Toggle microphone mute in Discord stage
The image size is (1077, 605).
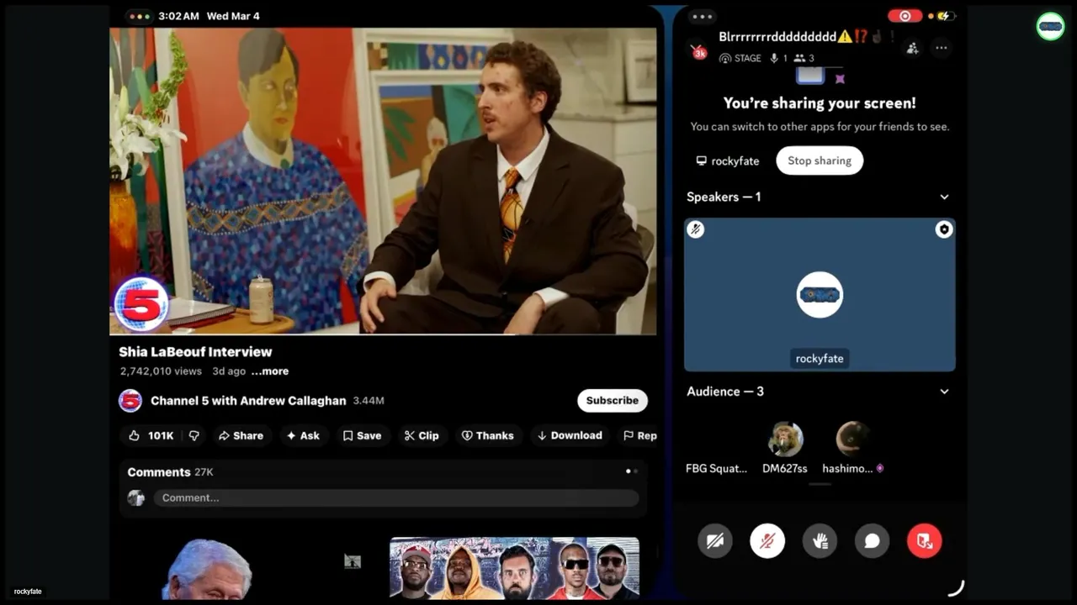tap(767, 541)
